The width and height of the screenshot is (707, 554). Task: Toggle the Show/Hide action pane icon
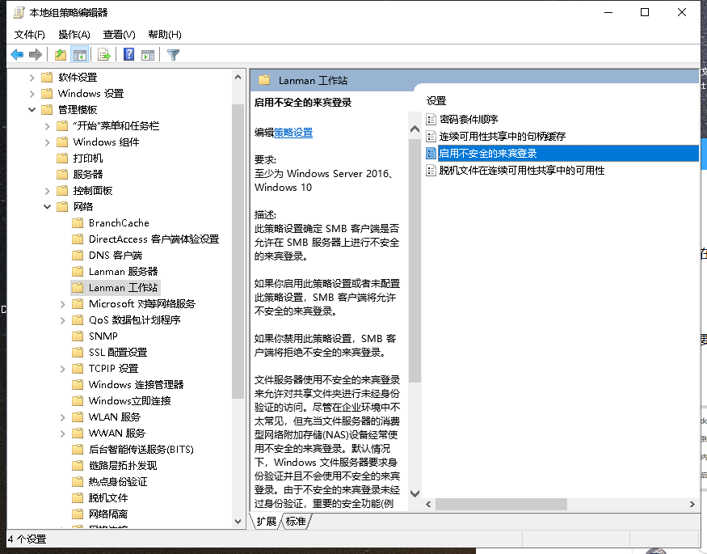[x=148, y=55]
